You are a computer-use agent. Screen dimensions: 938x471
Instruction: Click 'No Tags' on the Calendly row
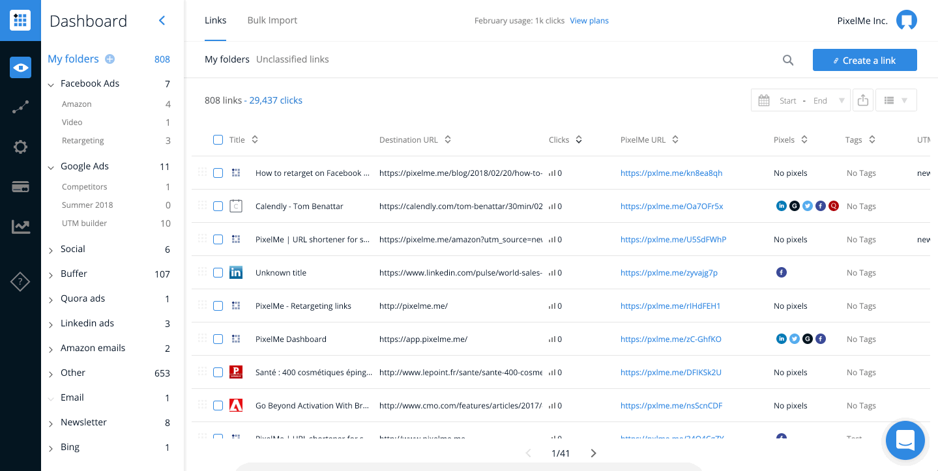tap(861, 207)
